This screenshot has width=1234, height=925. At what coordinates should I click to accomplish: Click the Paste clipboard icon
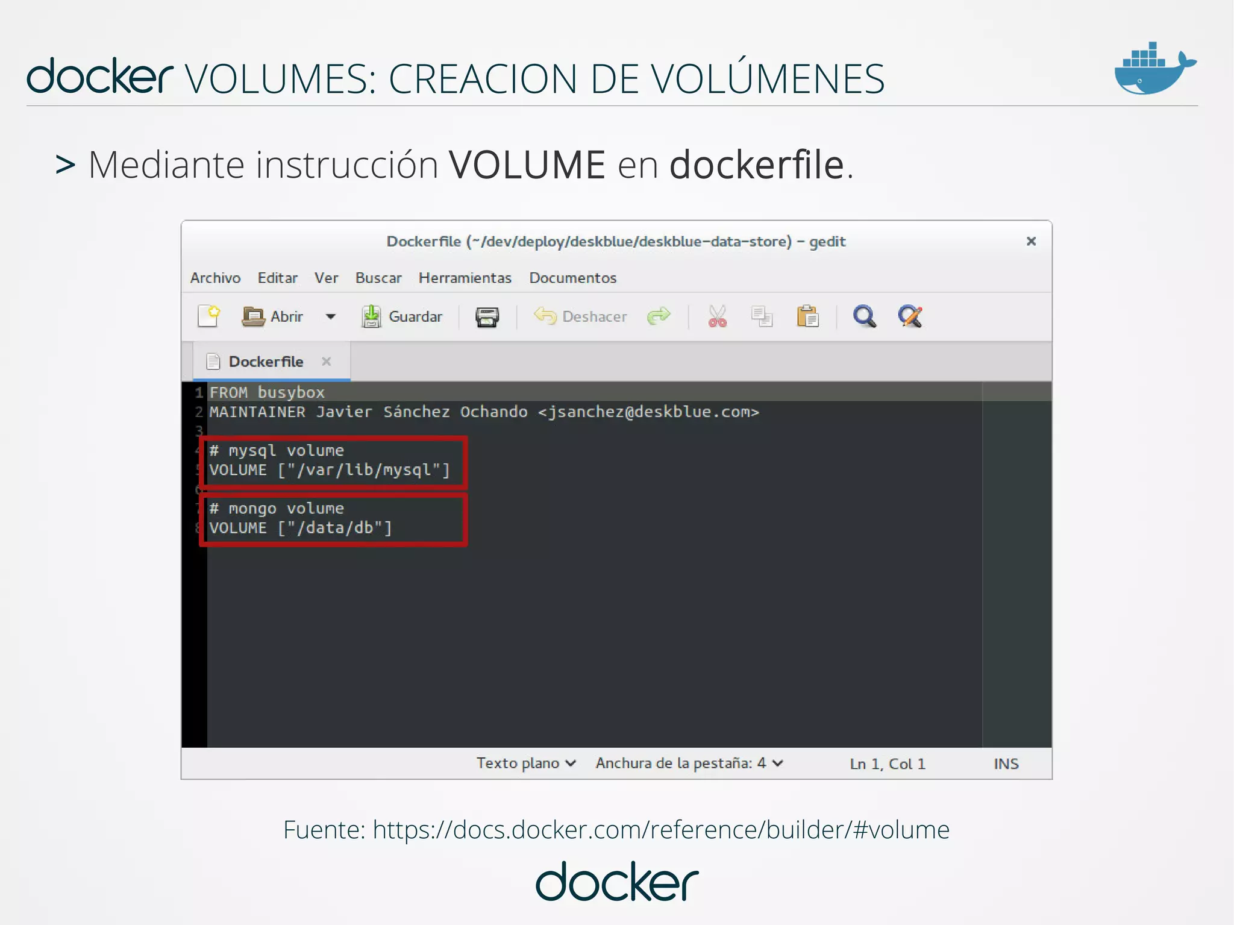[807, 316]
